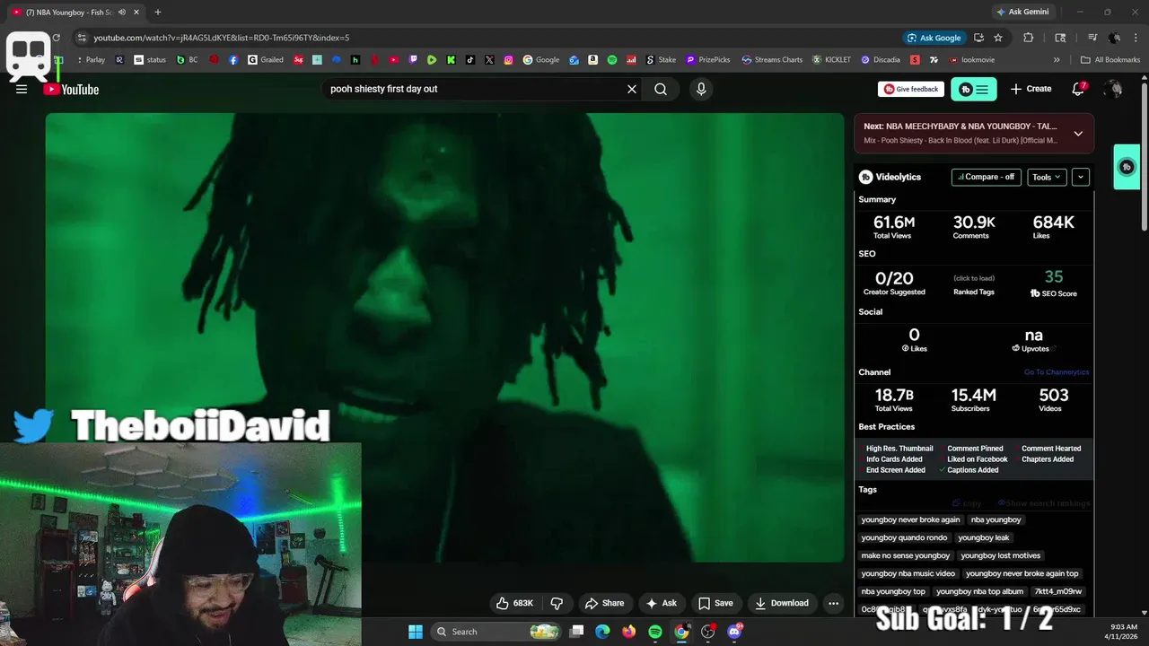Viewport: 1149px width, 646px height.
Task: Select the 'youngboy leak' tag
Action: point(984,537)
